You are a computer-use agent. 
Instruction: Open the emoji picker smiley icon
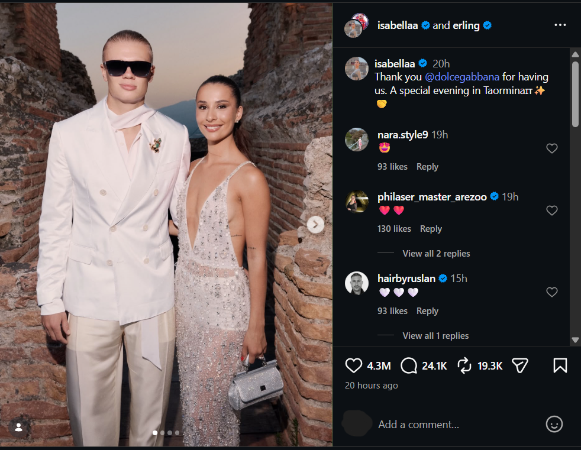[x=554, y=424]
